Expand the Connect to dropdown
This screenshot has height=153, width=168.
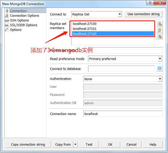(x=120, y=14)
